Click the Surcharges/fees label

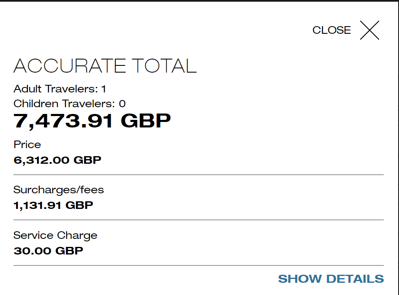pyautogui.click(x=59, y=190)
